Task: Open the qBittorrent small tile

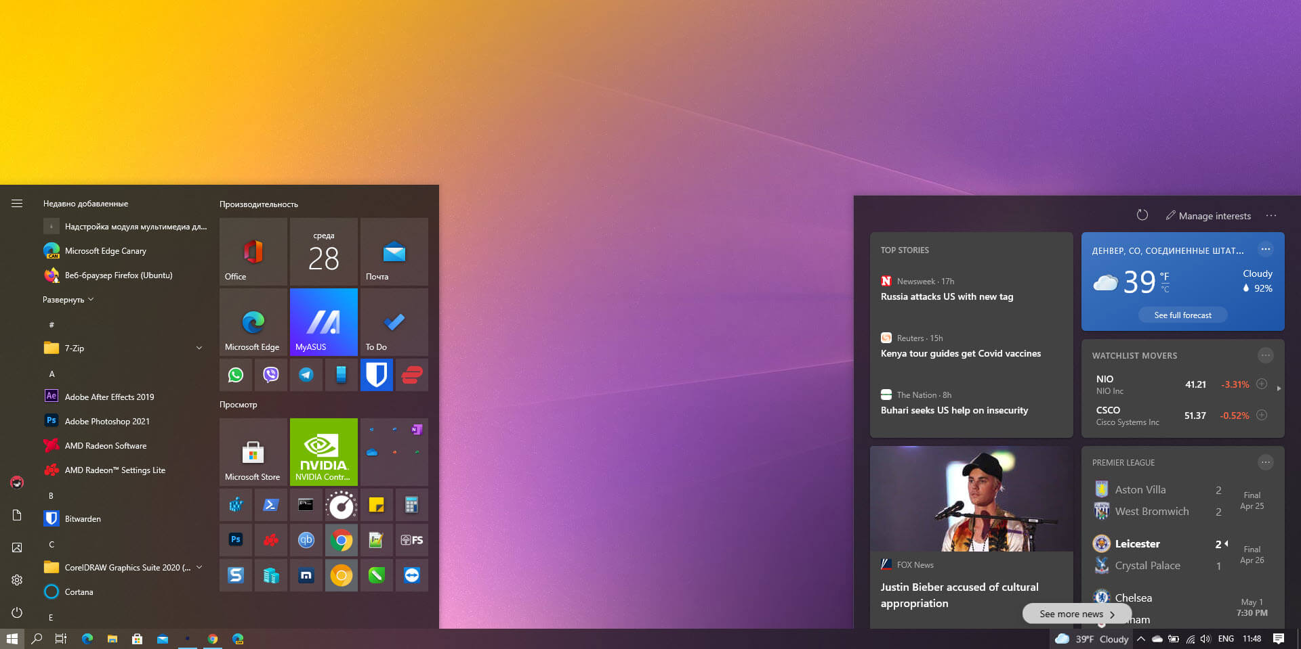Action: [x=306, y=540]
